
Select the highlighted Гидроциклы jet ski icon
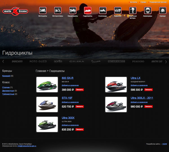click(88, 10)
